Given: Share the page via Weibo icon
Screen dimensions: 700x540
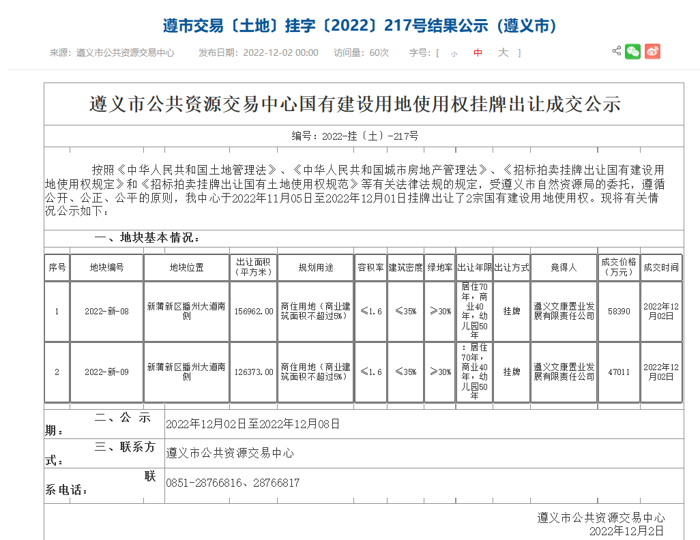Looking at the screenshot, I should [652, 52].
